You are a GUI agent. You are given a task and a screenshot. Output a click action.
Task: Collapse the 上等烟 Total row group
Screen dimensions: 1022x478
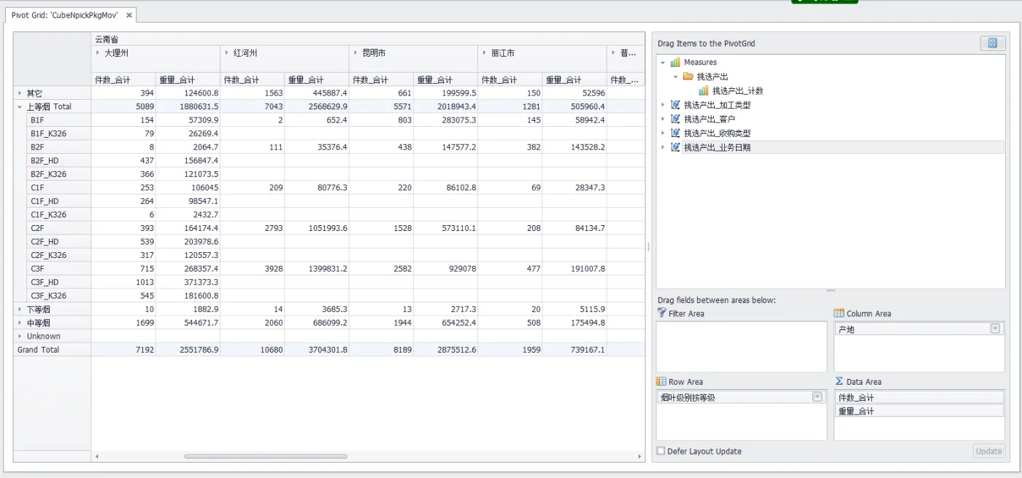pos(20,107)
